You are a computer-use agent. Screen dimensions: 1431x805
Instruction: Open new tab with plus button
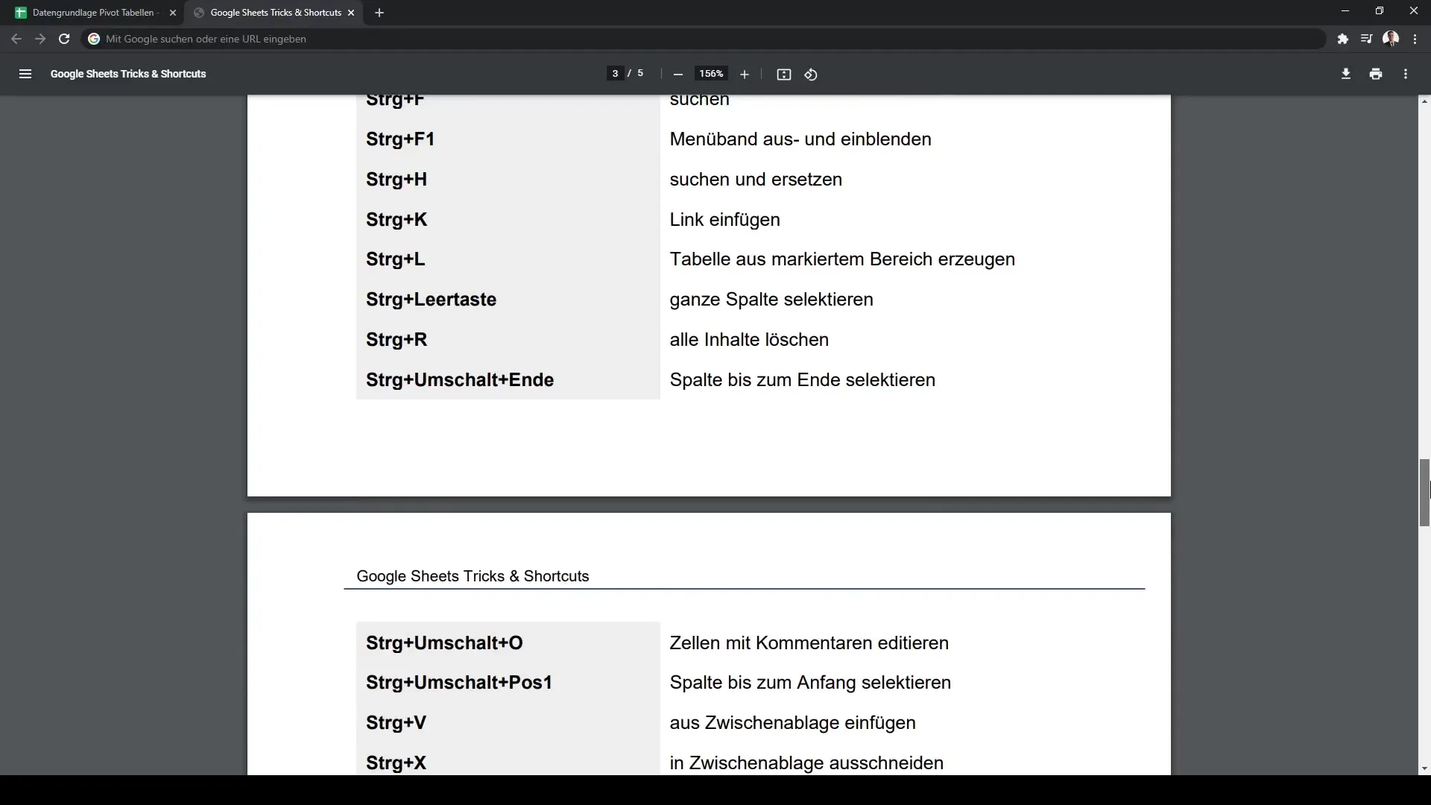point(379,12)
